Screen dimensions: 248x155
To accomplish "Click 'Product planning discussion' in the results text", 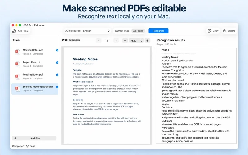I will [x=177, y=60].
